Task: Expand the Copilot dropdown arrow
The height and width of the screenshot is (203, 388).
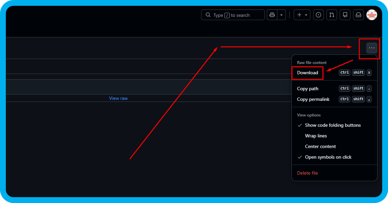Action: pos(282,15)
